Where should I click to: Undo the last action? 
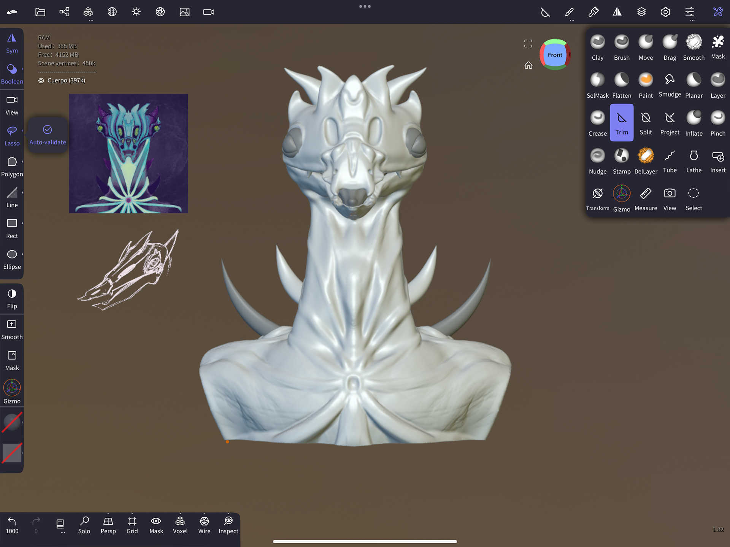(x=12, y=525)
